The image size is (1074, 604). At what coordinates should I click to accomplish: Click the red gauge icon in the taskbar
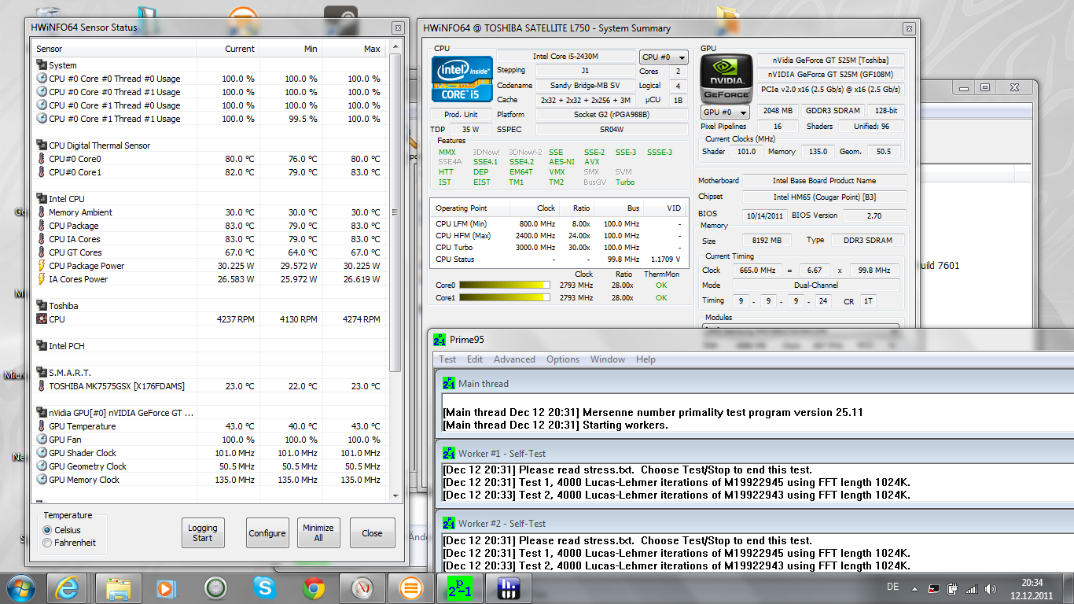362,588
